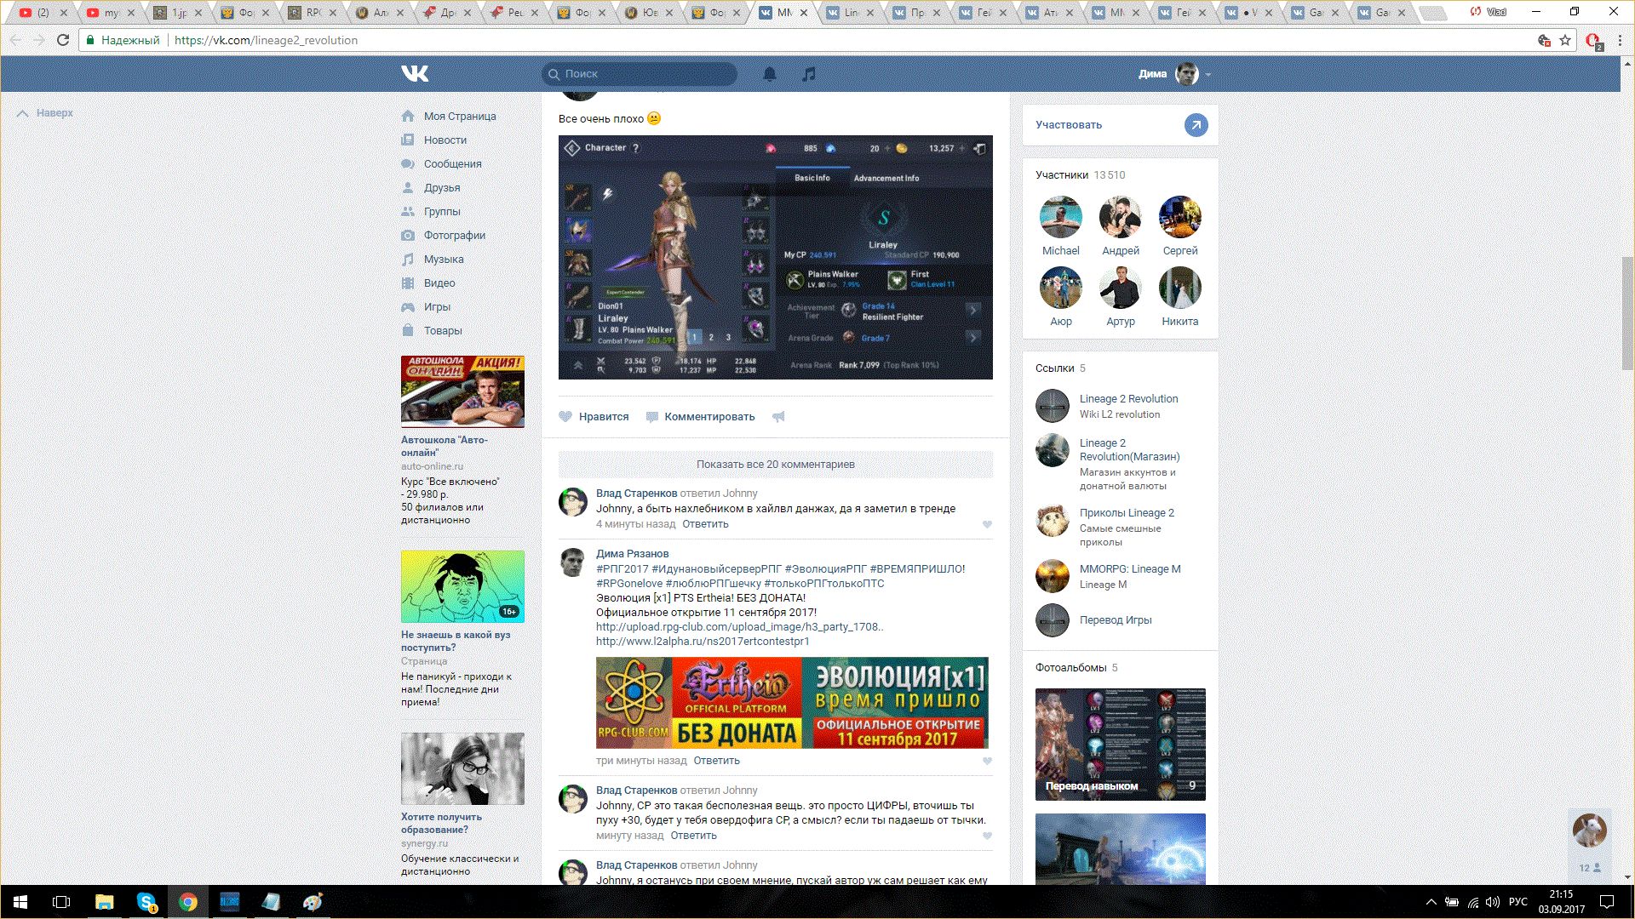Reload the page with browser refresh icon
Image resolution: width=1635 pixels, height=919 pixels.
[x=62, y=40]
